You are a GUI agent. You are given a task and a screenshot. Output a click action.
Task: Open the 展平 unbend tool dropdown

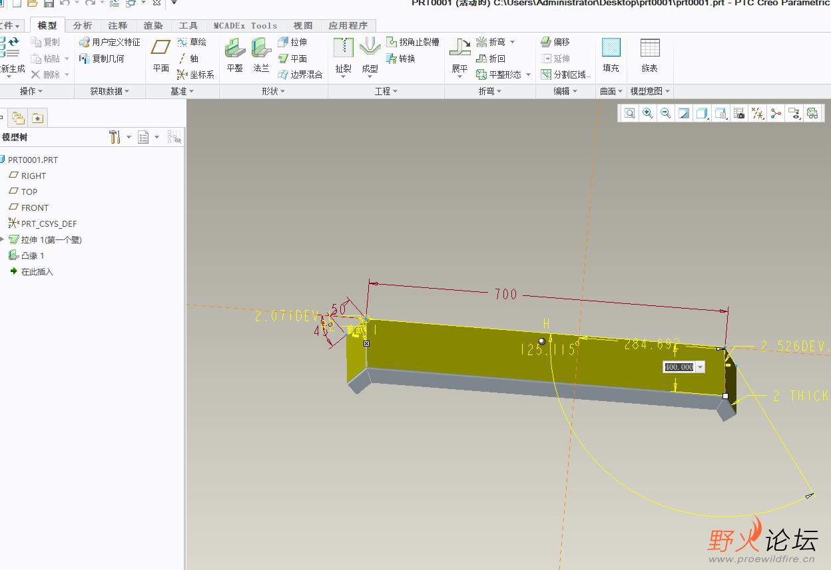pos(459,76)
